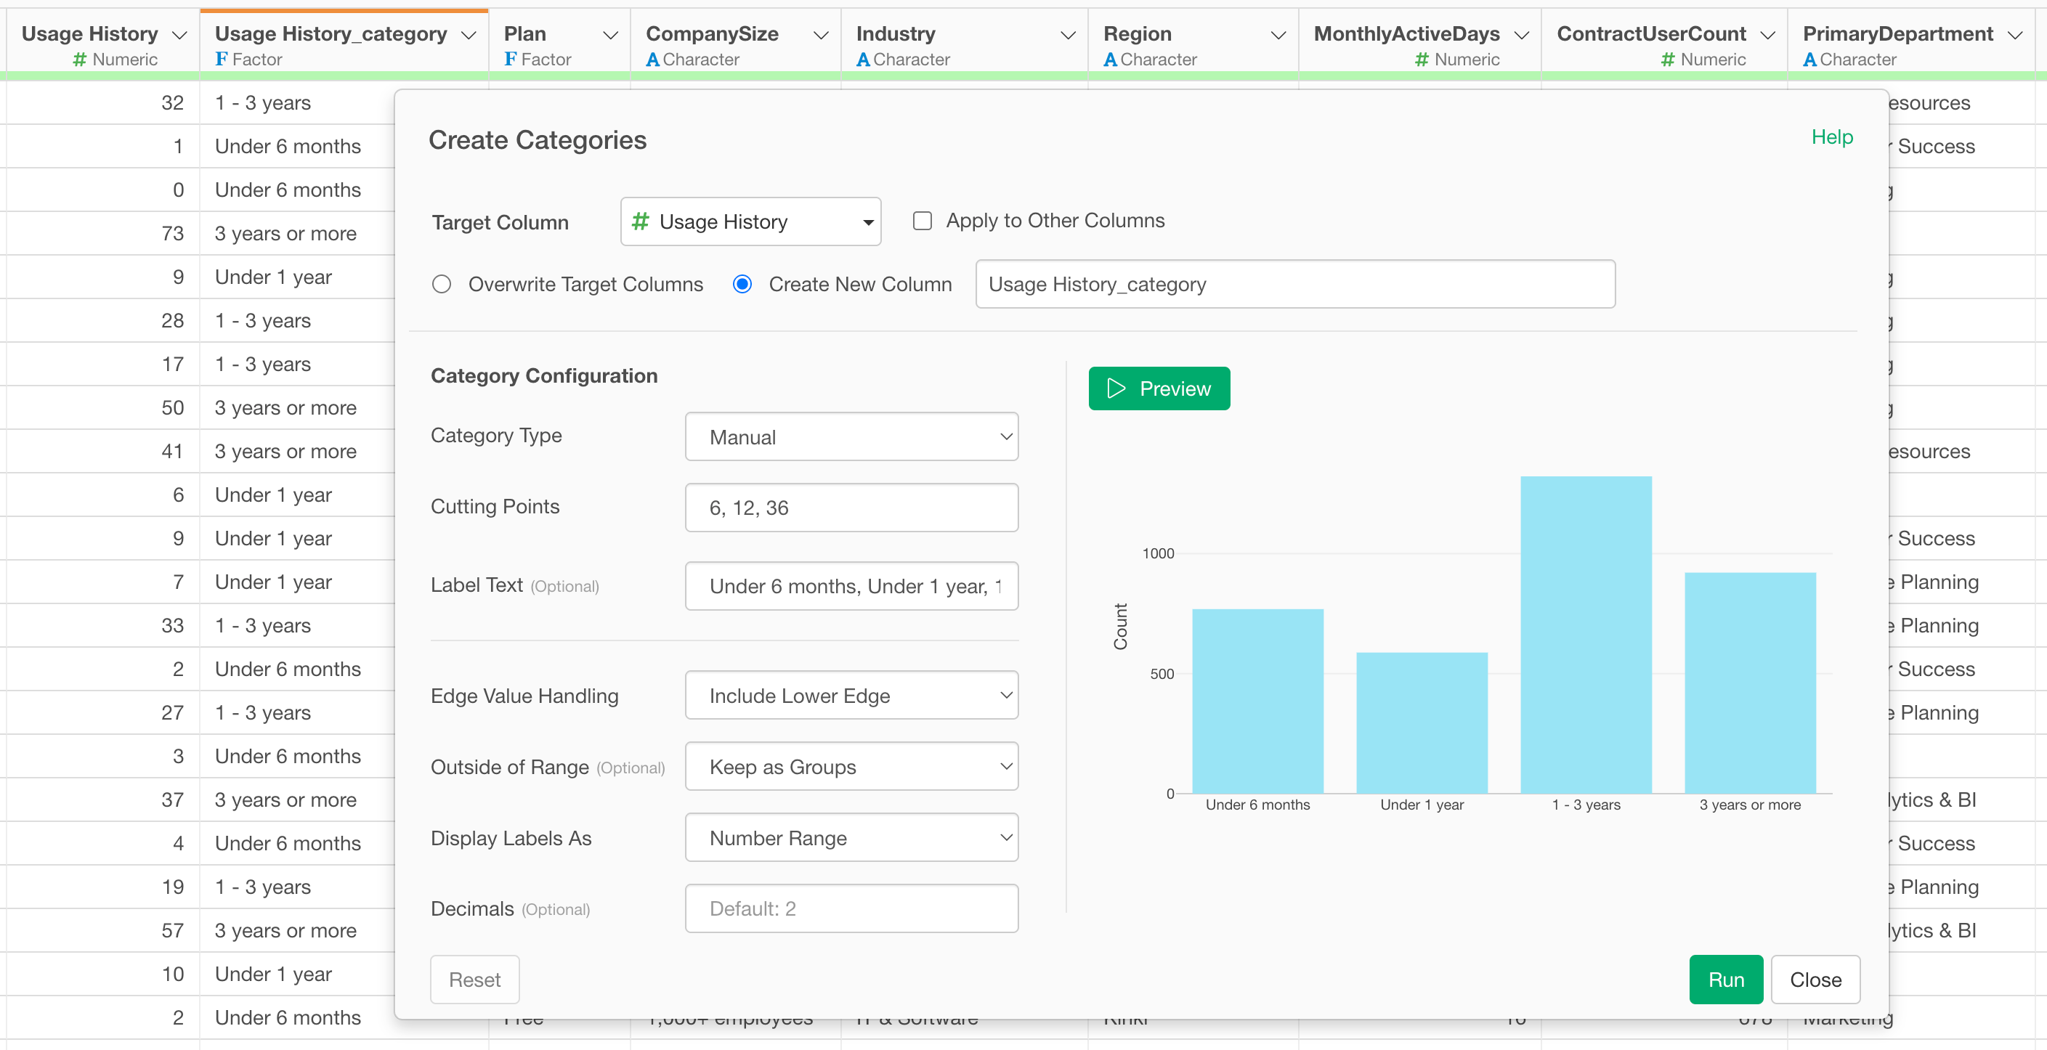Open the Usage History column menu chevron
Viewport: 2047px width, 1050px height.
(x=179, y=35)
